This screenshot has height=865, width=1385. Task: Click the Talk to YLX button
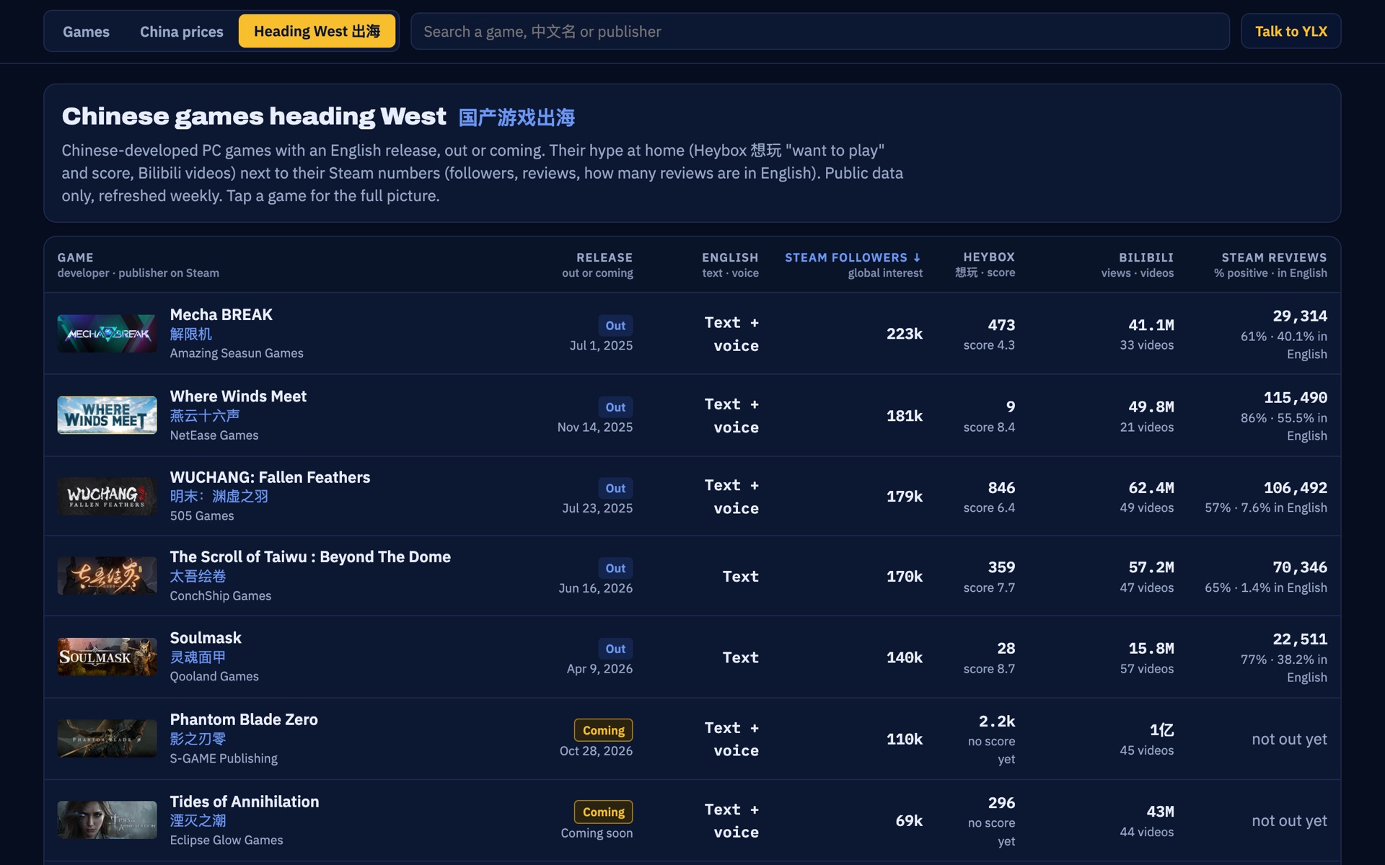click(1291, 31)
